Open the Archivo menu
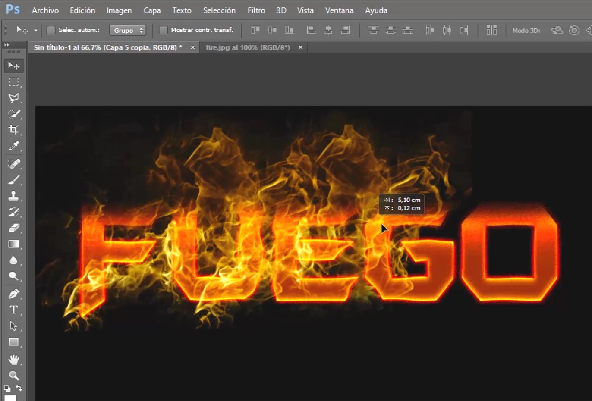The width and height of the screenshot is (592, 401). [45, 10]
